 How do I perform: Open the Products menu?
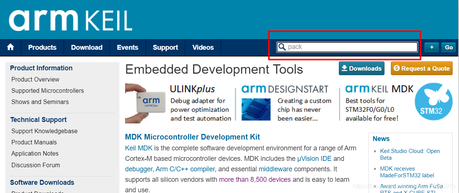(x=42, y=48)
